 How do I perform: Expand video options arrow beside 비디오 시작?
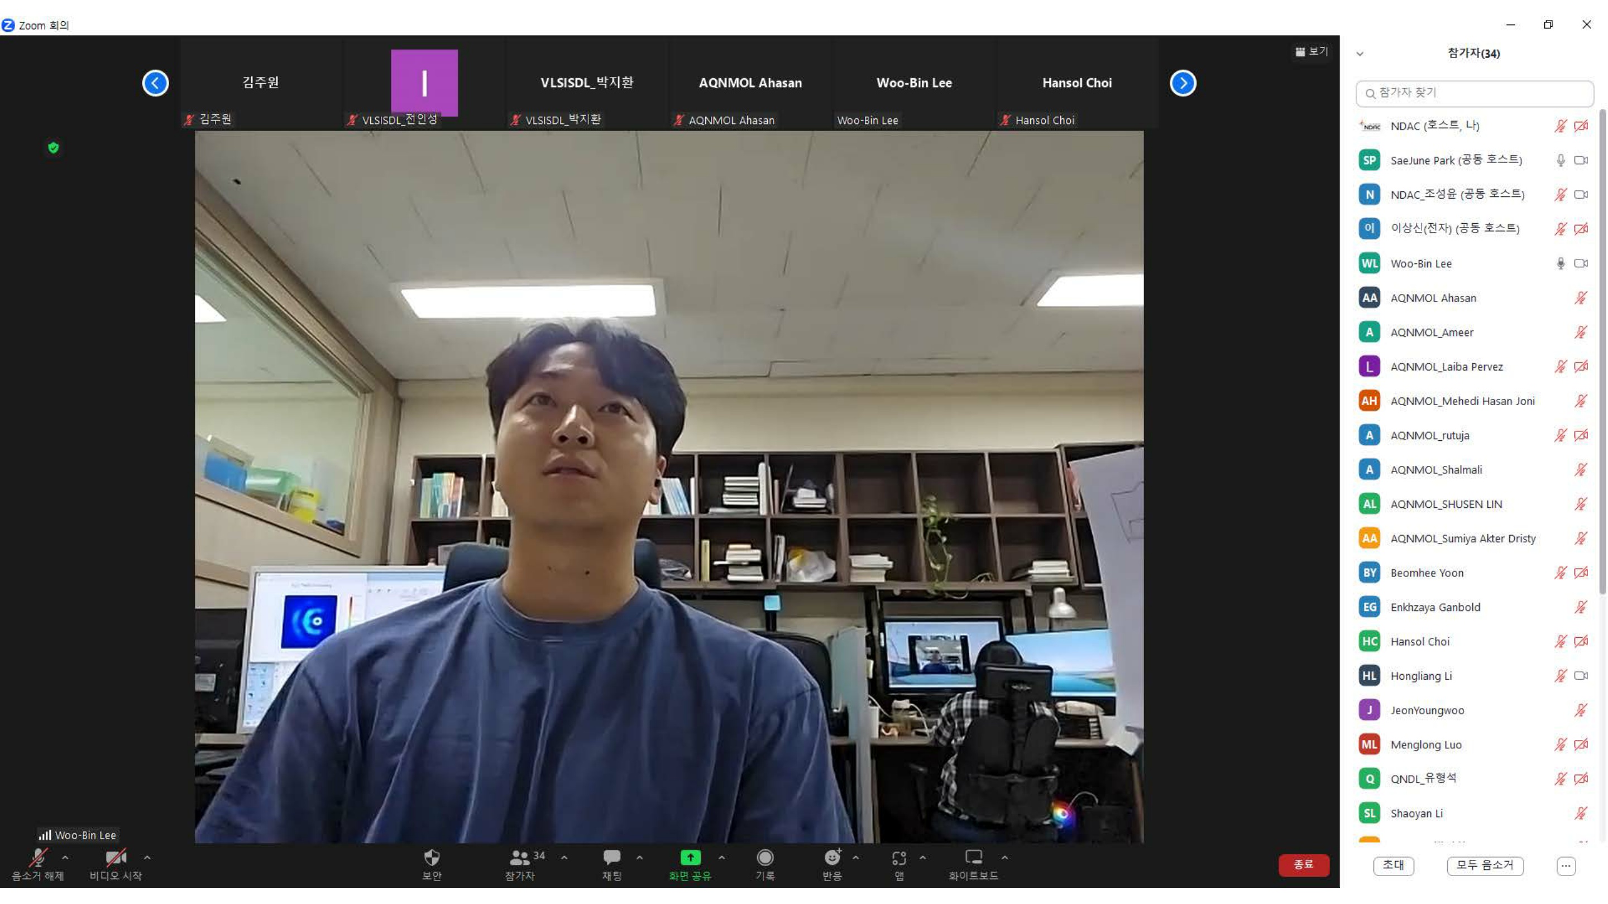pyautogui.click(x=147, y=858)
